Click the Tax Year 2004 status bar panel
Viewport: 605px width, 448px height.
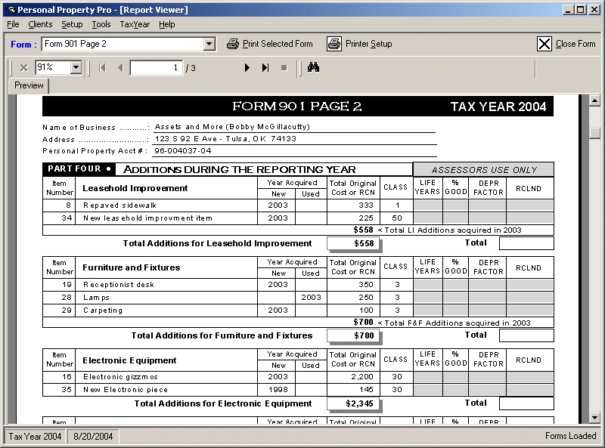coord(35,437)
